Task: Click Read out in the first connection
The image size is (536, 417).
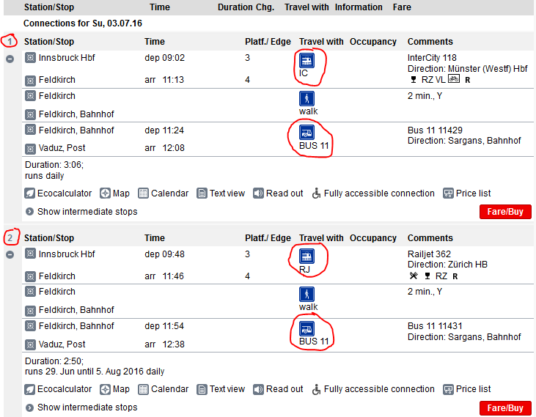Action: pos(278,193)
